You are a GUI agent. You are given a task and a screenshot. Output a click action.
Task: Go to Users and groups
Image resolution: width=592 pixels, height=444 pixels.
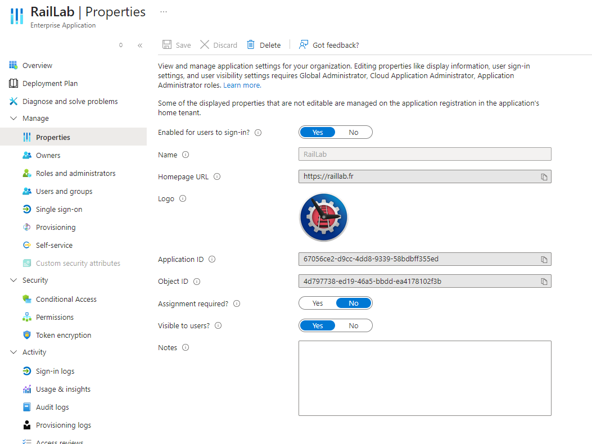64,192
